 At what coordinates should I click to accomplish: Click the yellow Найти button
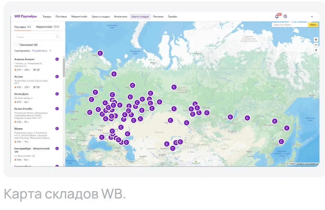[x=313, y=25]
